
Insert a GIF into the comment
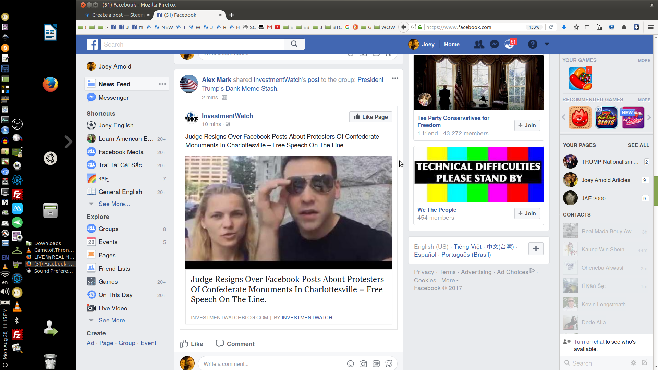[376, 364]
